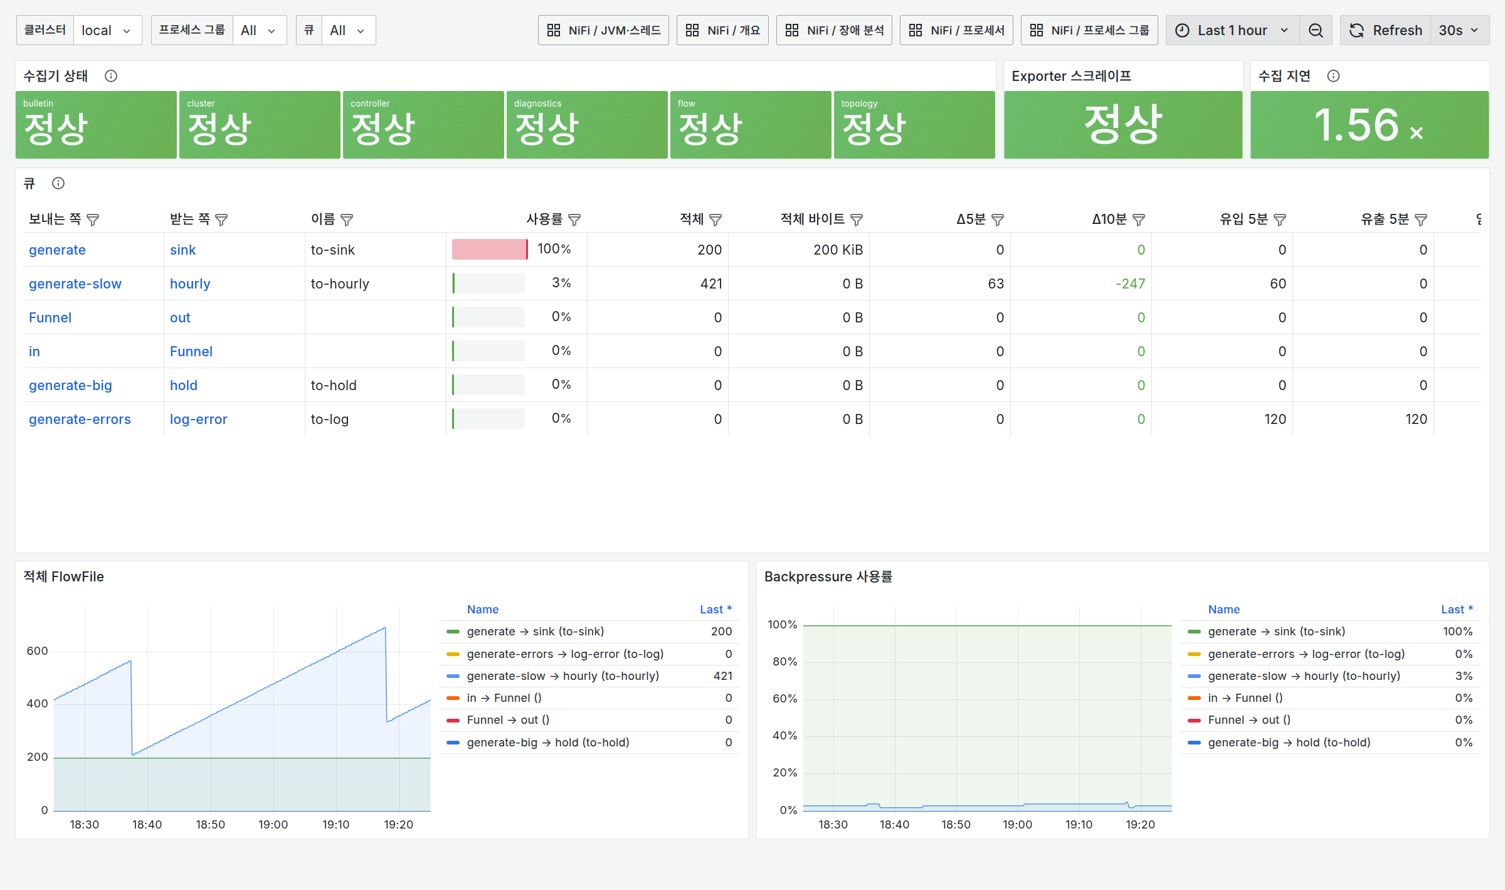Screen dimensions: 1505x890
Task: Toggle Funnel → out series in Backpressure legend
Action: point(1249,720)
